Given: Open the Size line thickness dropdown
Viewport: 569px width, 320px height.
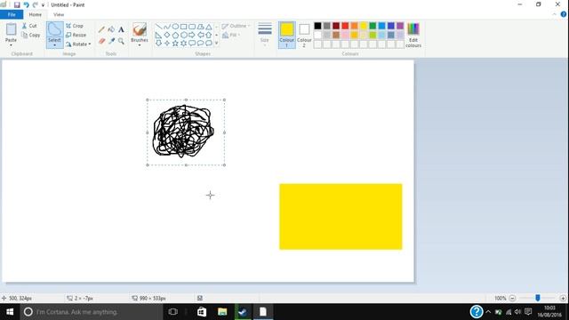Looking at the screenshot, I should 265,35.
